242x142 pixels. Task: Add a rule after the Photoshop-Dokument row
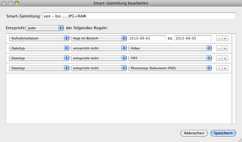click(x=225, y=68)
